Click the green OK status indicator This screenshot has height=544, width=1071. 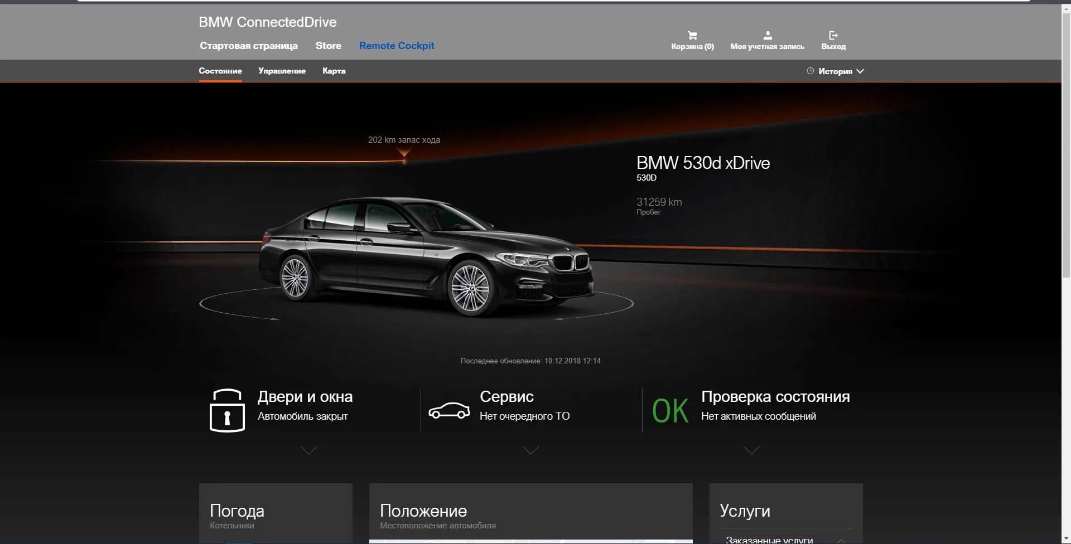pos(670,411)
